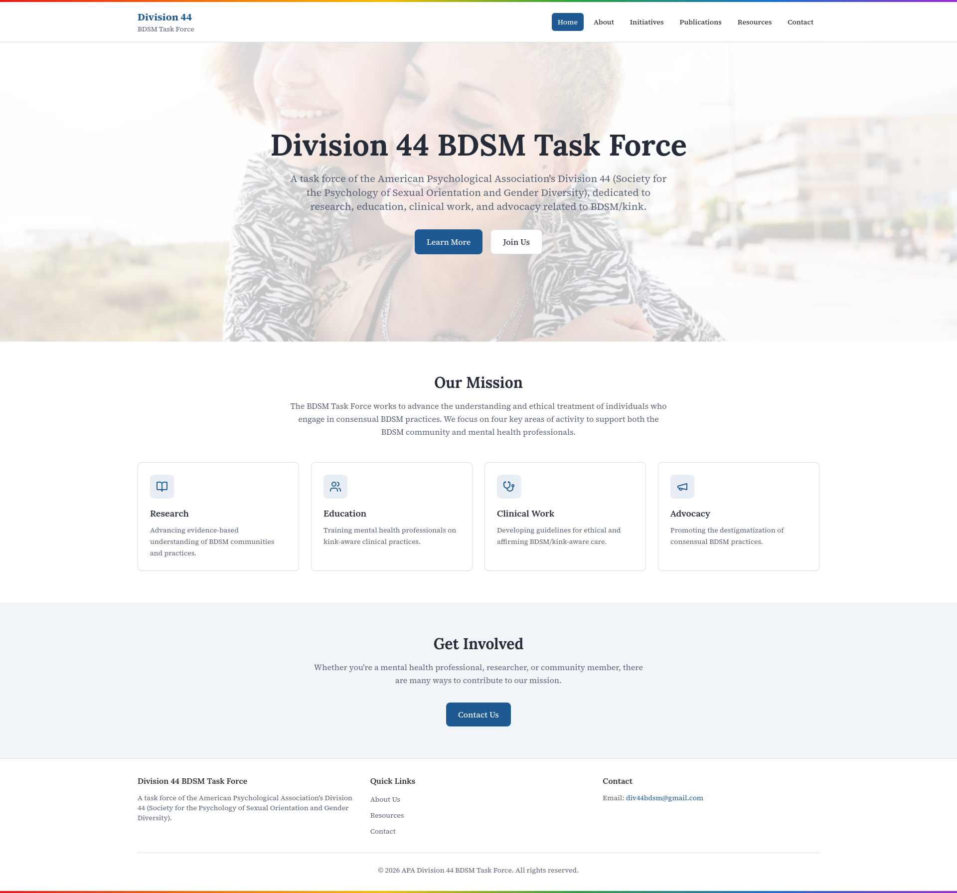The width and height of the screenshot is (957, 893).
Task: Open Initiatives in the navigation bar
Action: pos(646,22)
